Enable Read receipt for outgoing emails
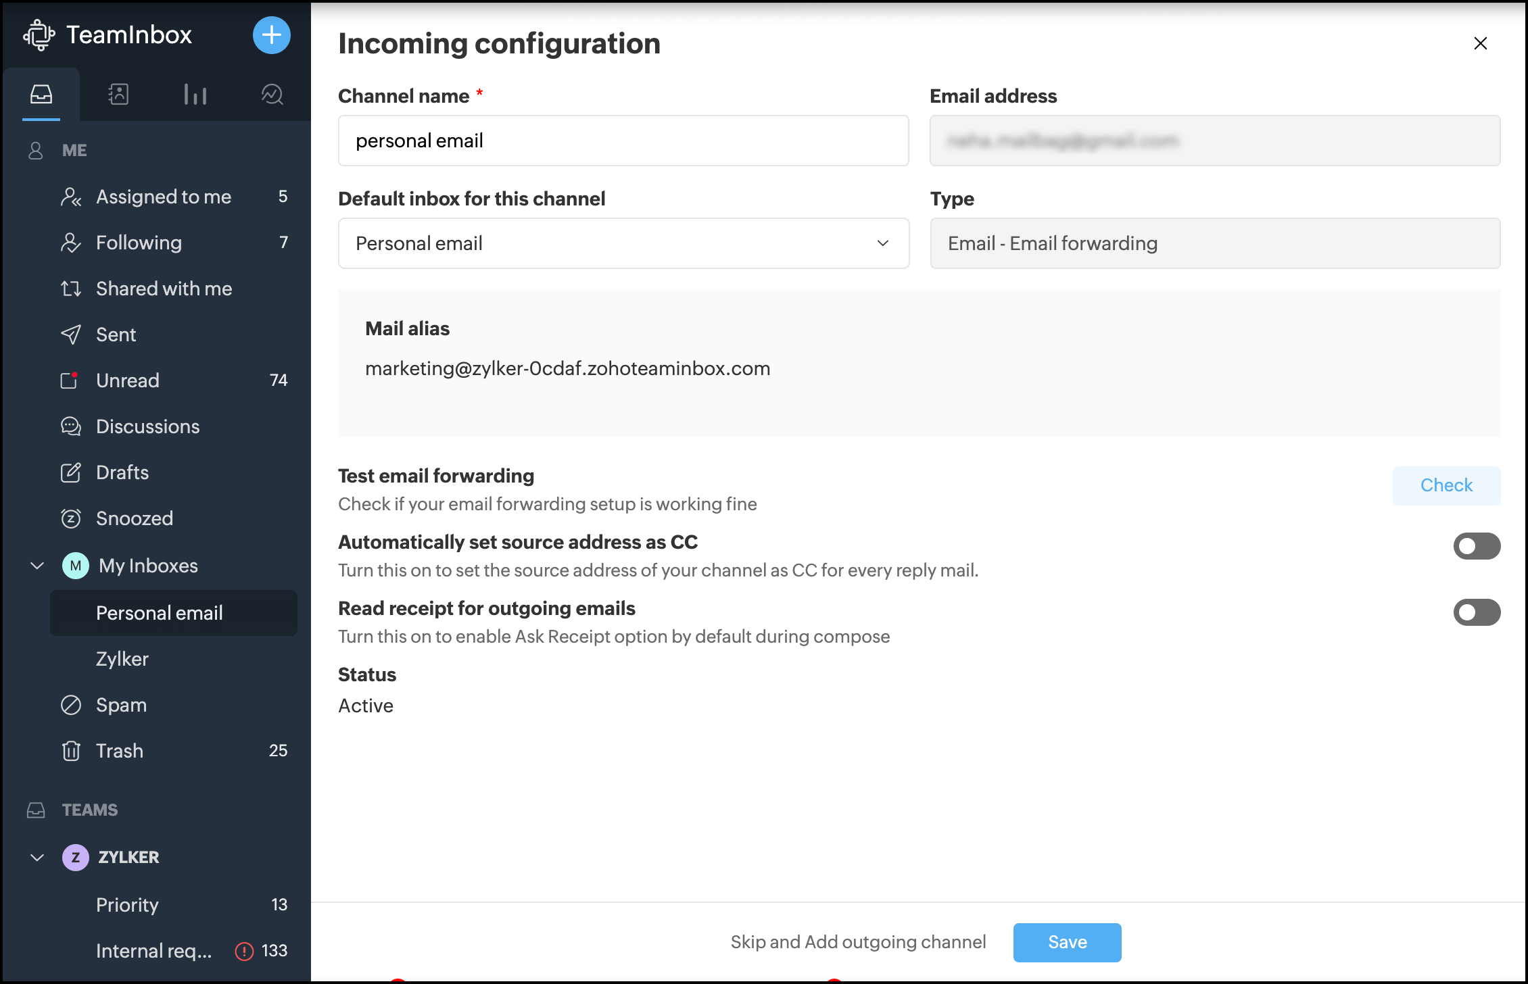 pyautogui.click(x=1477, y=612)
